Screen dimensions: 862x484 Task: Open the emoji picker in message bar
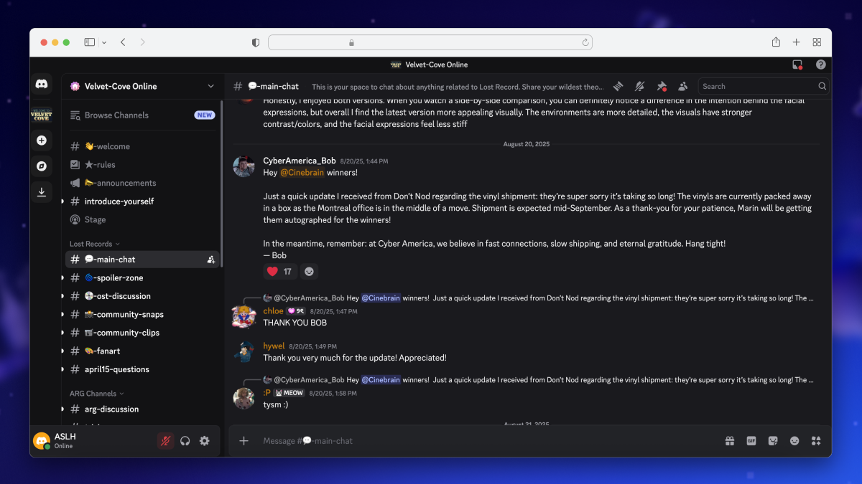click(x=794, y=441)
